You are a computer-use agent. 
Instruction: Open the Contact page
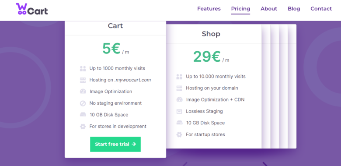[321, 9]
